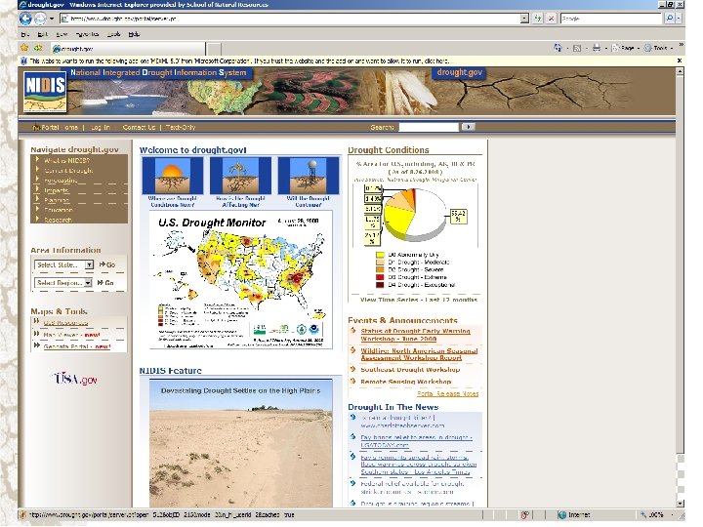Expand the Current Drought nav item
The image size is (703, 527).
(x=68, y=170)
